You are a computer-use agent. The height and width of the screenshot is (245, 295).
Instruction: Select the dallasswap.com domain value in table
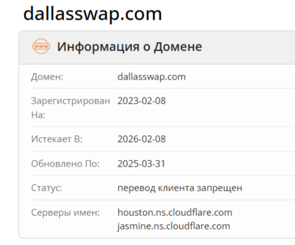pyautogui.click(x=152, y=77)
